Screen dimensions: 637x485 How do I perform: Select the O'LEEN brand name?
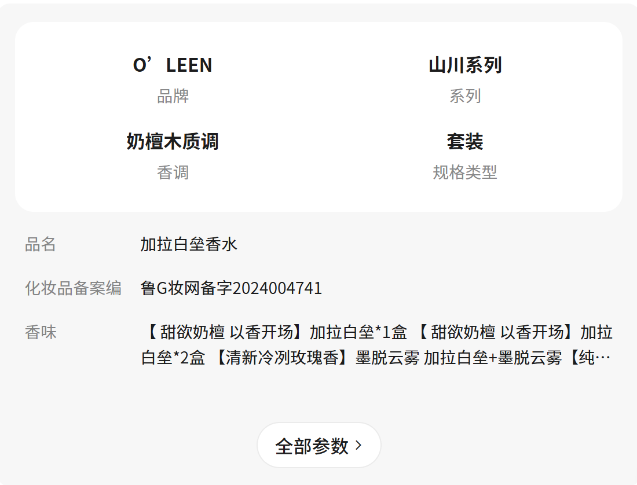pos(173,65)
